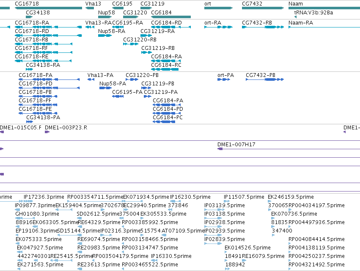Click the CG16718 gene label
The width and height of the screenshot is (360, 271).
click(x=27, y=4)
